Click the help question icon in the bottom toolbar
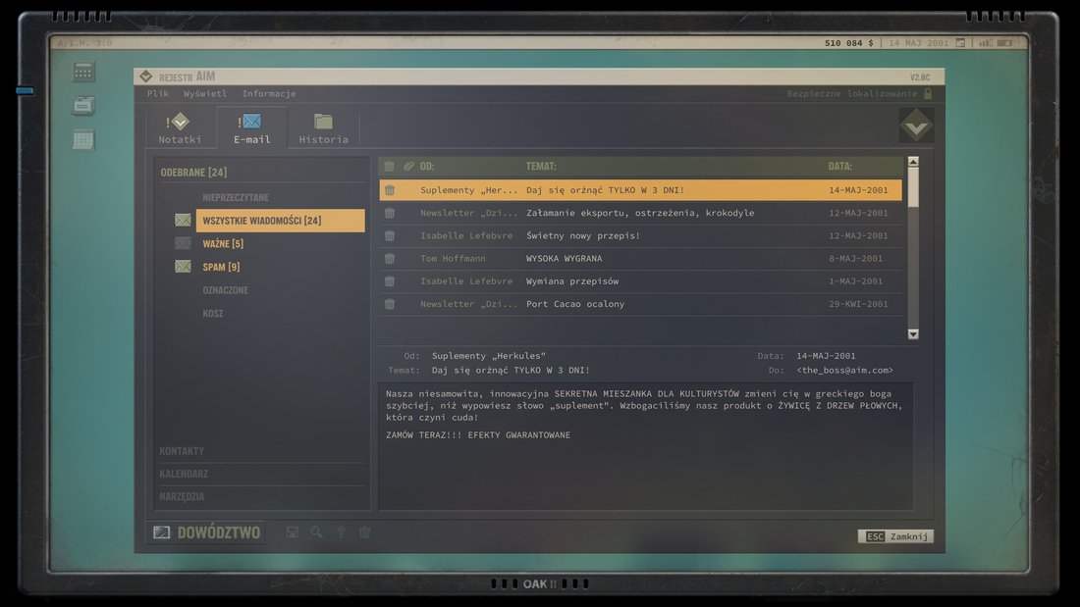 point(341,532)
